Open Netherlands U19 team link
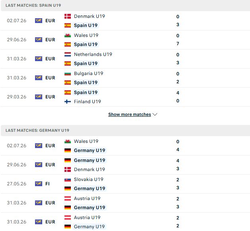 click(x=93, y=54)
